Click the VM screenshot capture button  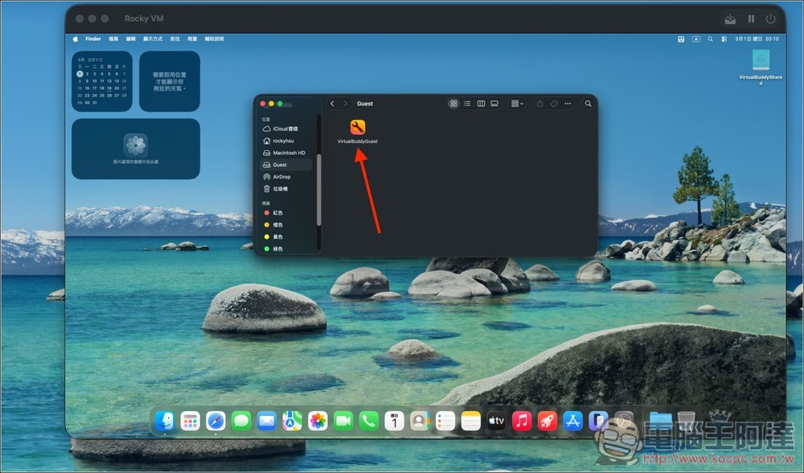coord(730,19)
